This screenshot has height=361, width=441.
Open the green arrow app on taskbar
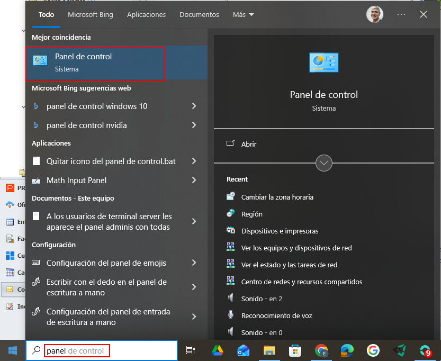399,350
